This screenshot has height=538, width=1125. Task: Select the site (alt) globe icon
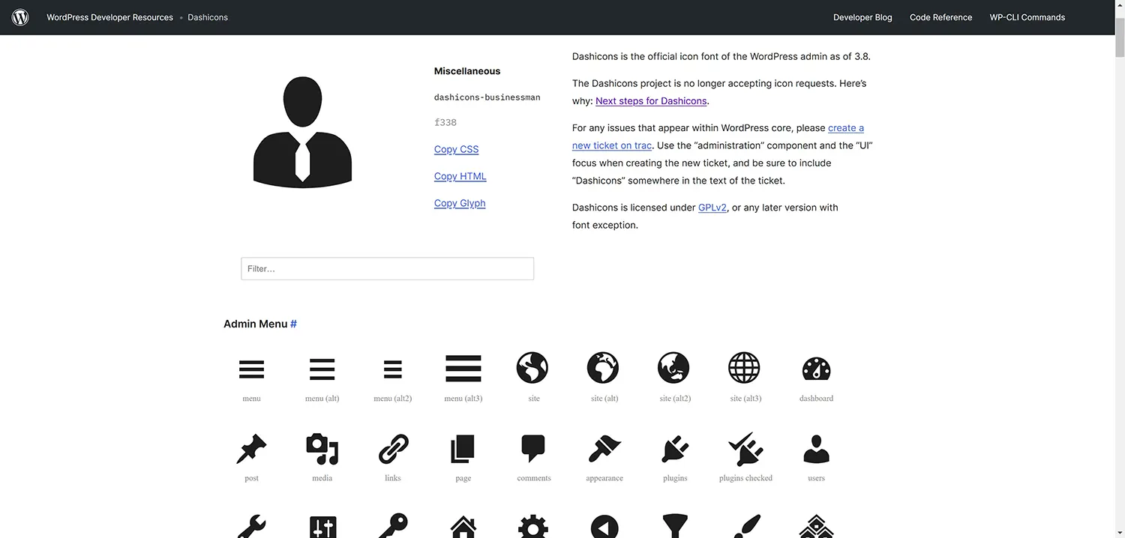click(604, 368)
